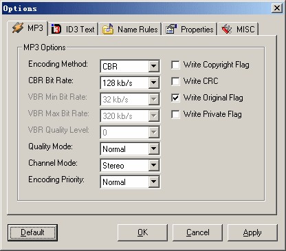Screen dimensions: 286x251
Task: Click the ID3 Text tab icon
Action: (x=56, y=29)
